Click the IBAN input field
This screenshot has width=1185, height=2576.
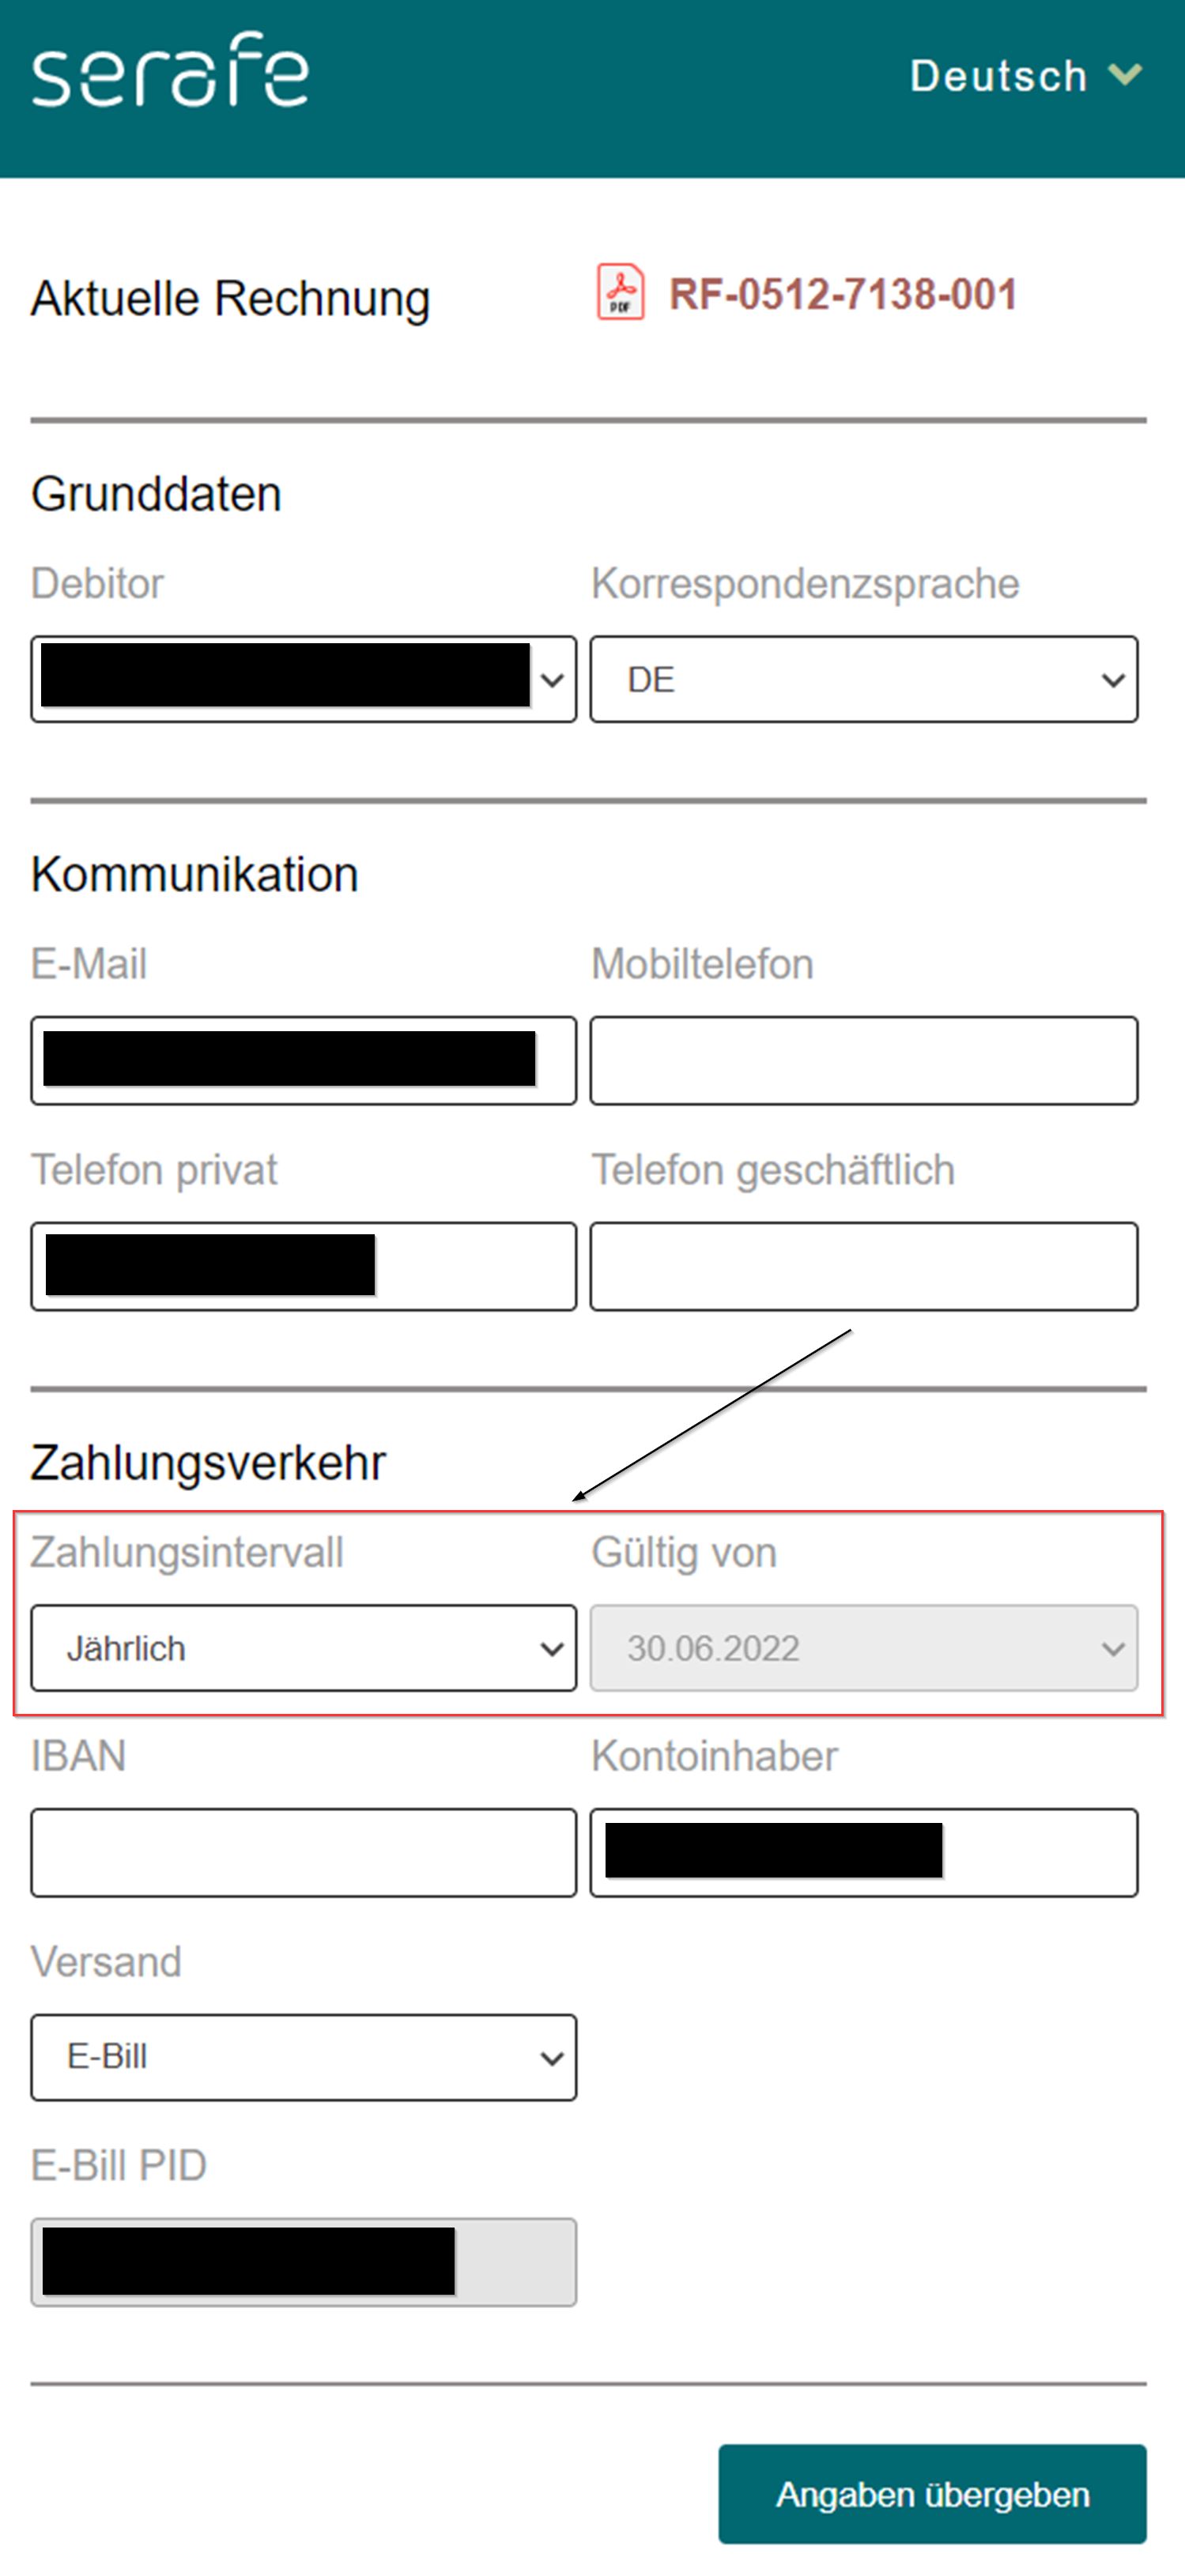click(304, 1852)
